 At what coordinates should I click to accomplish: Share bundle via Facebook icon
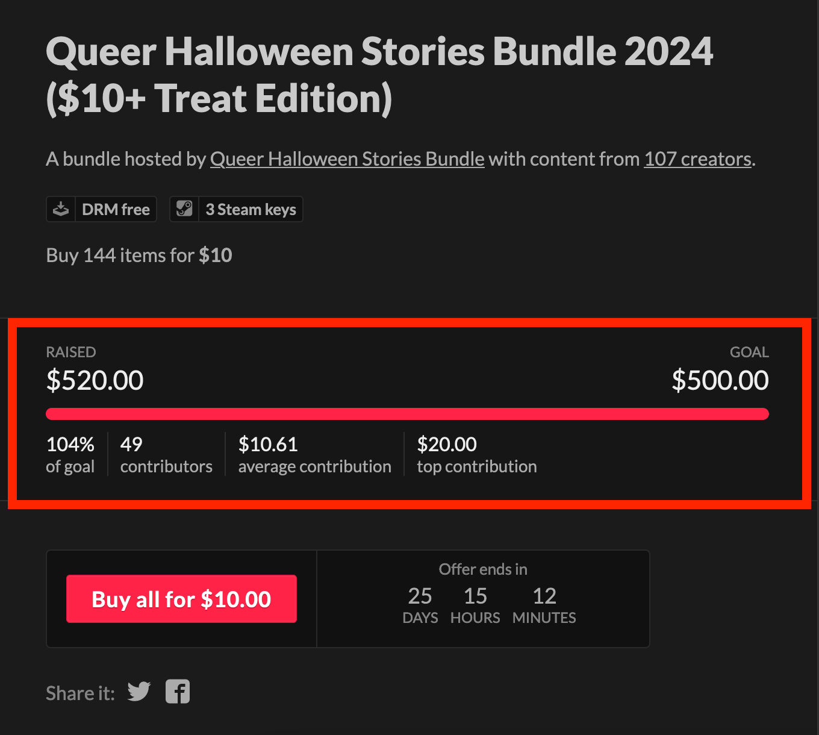point(178,692)
